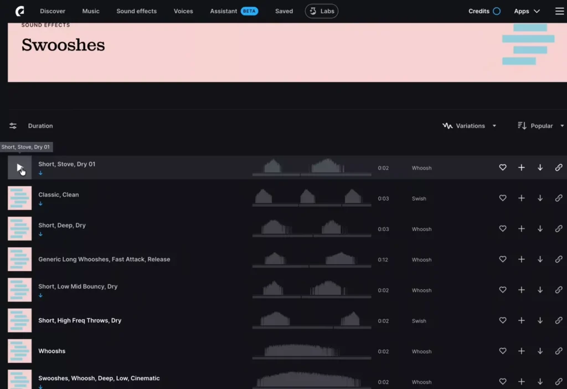Add Short, Low Mid Bouncy to playlist
The width and height of the screenshot is (567, 389).
[521, 290]
